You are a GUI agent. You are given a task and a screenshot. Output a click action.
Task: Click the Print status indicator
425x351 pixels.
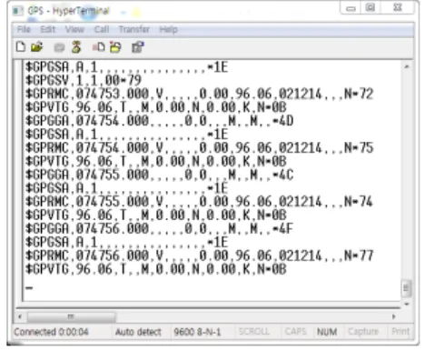click(400, 331)
